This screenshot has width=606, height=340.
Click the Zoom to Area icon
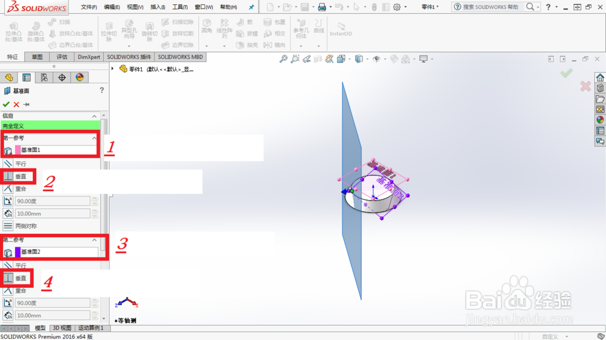coord(295,59)
